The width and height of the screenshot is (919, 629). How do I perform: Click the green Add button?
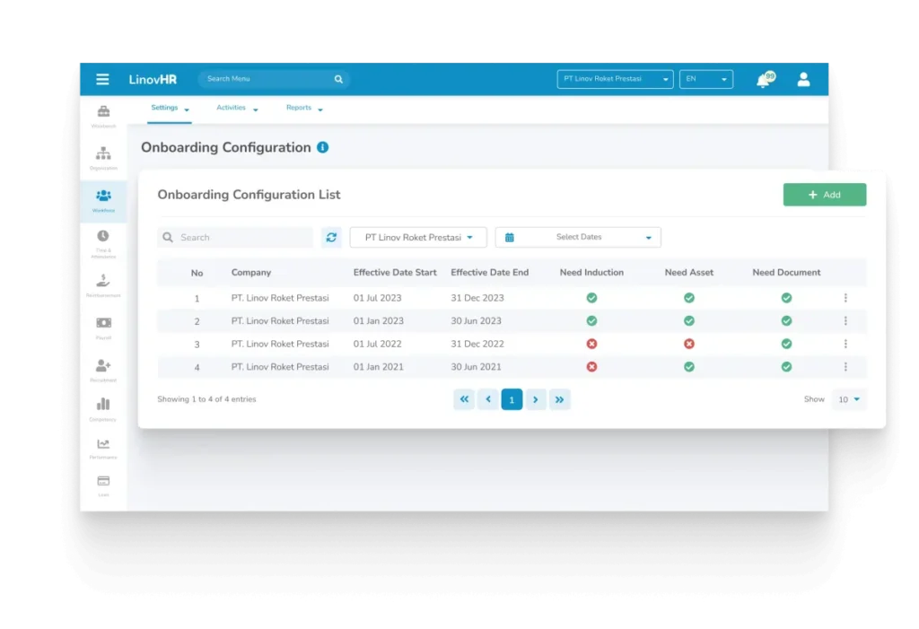click(824, 195)
